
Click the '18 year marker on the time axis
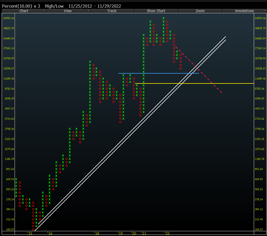(x=97, y=233)
